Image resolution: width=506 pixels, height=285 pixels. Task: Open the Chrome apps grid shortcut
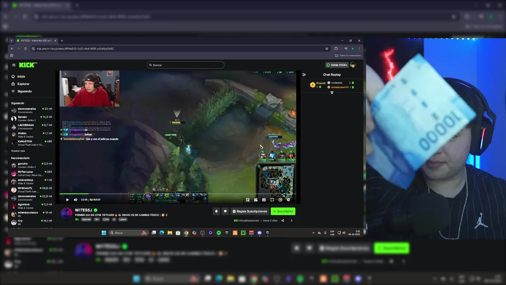tap(11, 55)
